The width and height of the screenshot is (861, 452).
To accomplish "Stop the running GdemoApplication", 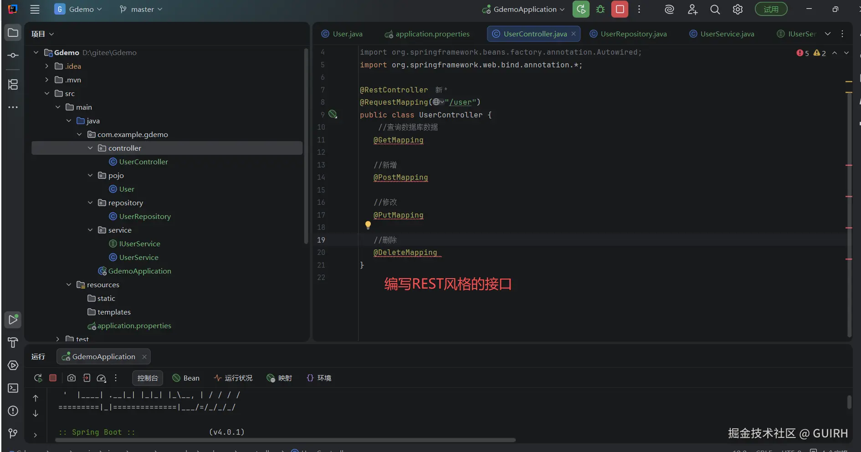I will pos(620,9).
